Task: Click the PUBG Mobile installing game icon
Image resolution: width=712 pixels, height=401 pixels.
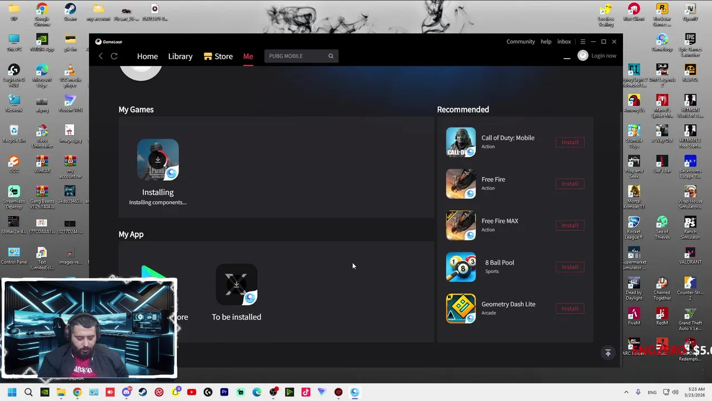Action: pos(158,159)
